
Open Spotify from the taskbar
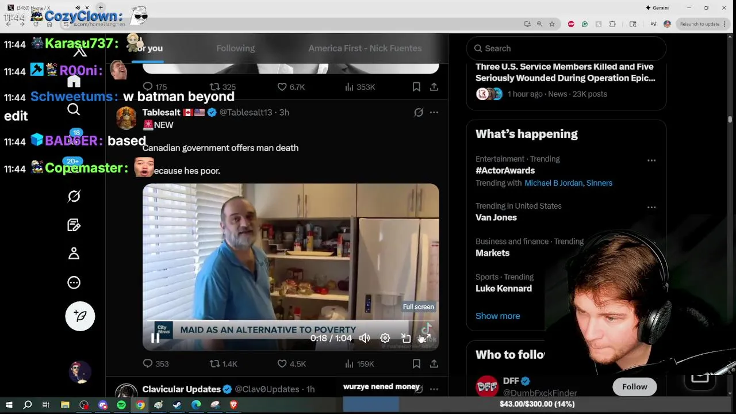pos(121,405)
